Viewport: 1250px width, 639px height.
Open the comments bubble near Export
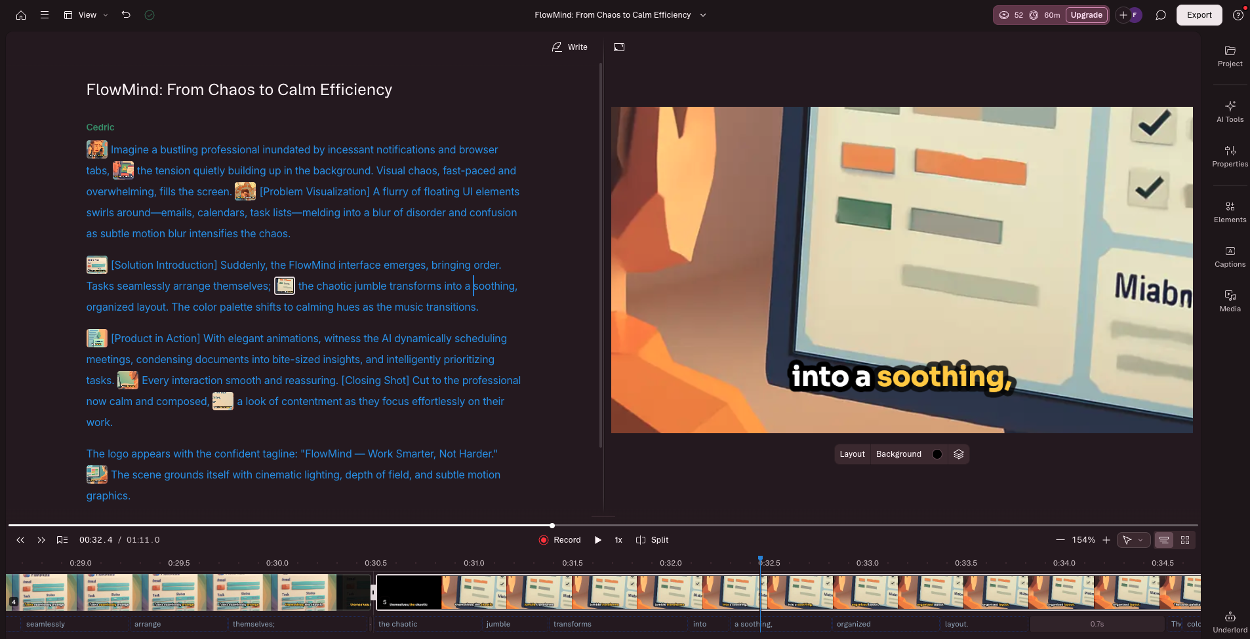pyautogui.click(x=1159, y=14)
